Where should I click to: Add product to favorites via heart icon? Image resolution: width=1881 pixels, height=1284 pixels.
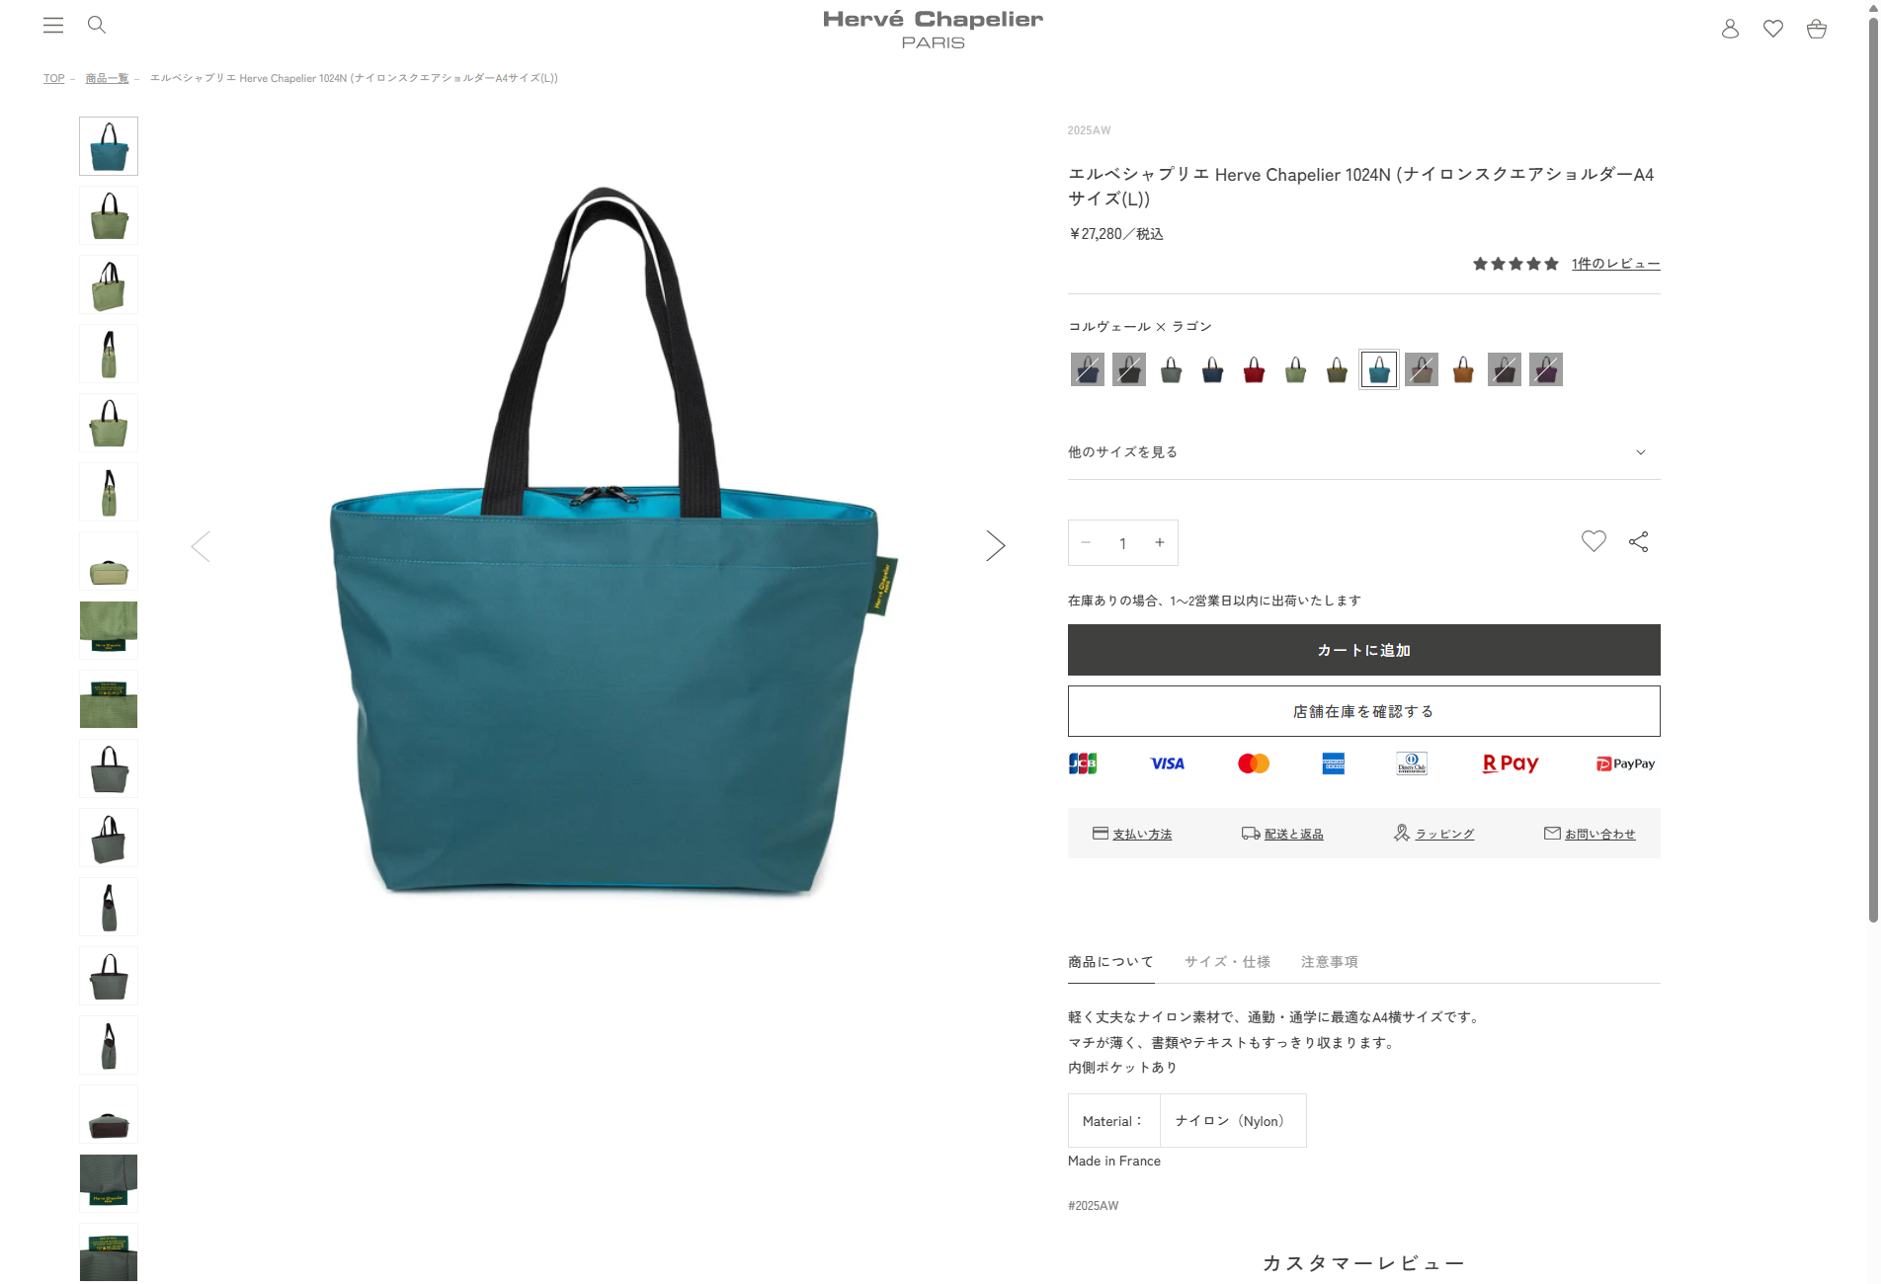click(x=1594, y=541)
